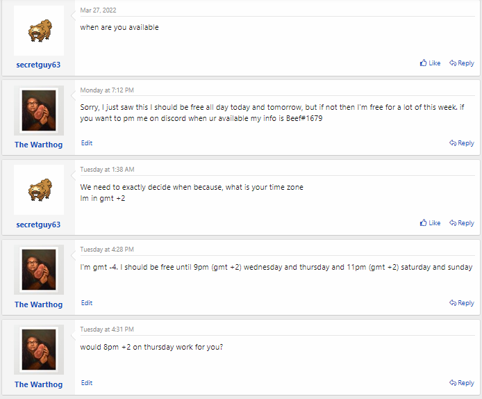Open the "Tuesday at 4:31 PM" timestamp
This screenshot has height=399, width=482.
[x=107, y=329]
